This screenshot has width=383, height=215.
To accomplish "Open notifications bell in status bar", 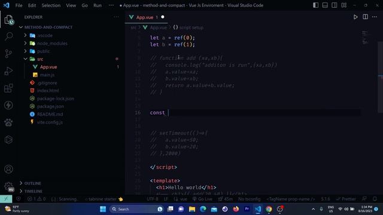I will [x=375, y=199].
